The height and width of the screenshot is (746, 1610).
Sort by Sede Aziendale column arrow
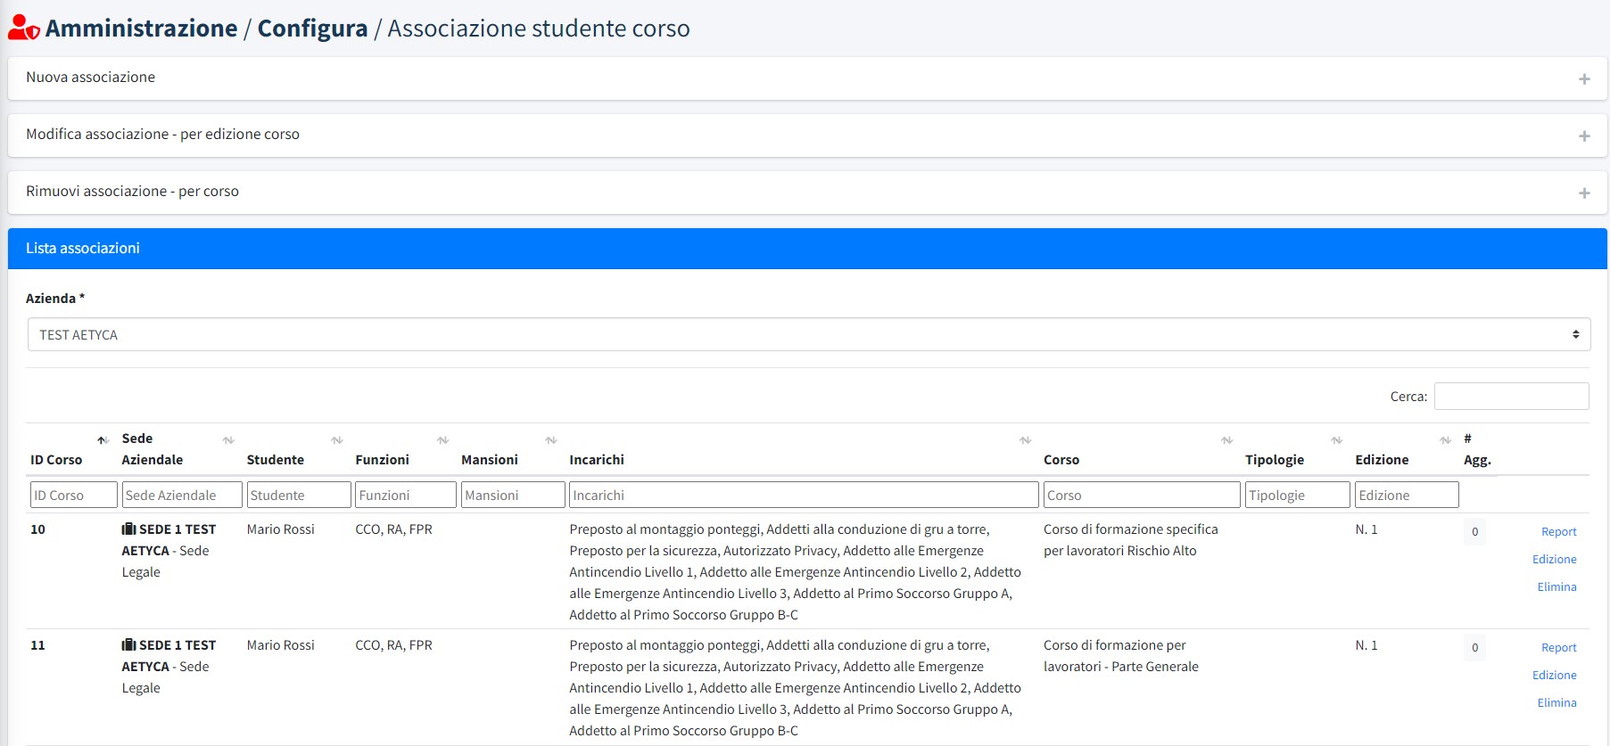pos(228,440)
